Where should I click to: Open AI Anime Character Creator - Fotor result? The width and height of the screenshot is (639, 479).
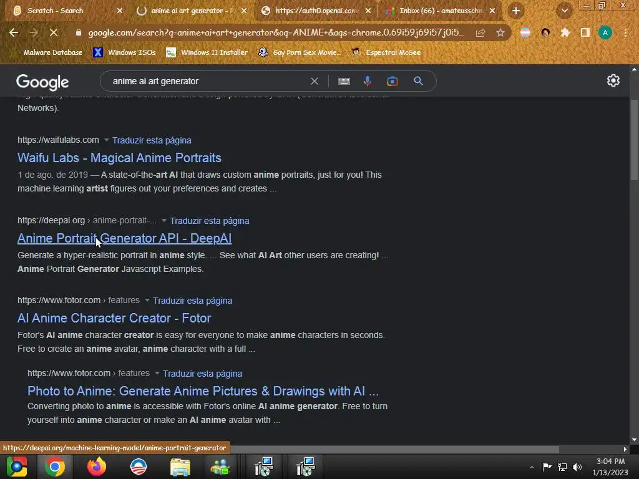[114, 318]
